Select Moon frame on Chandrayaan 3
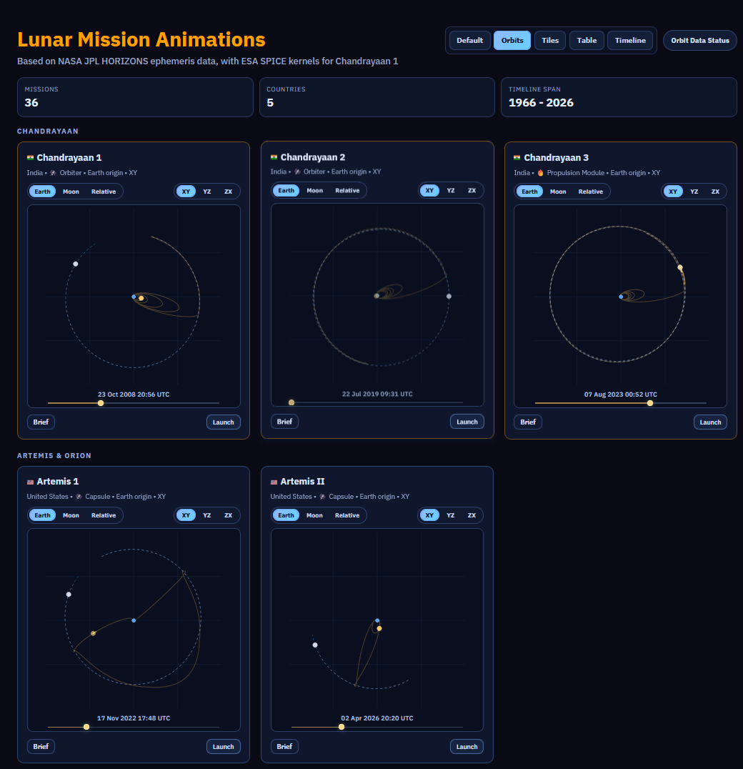Viewport: 743px width, 769px height. [557, 191]
